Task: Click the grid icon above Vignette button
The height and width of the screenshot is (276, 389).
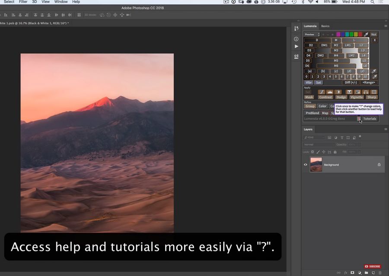Action: (357, 92)
